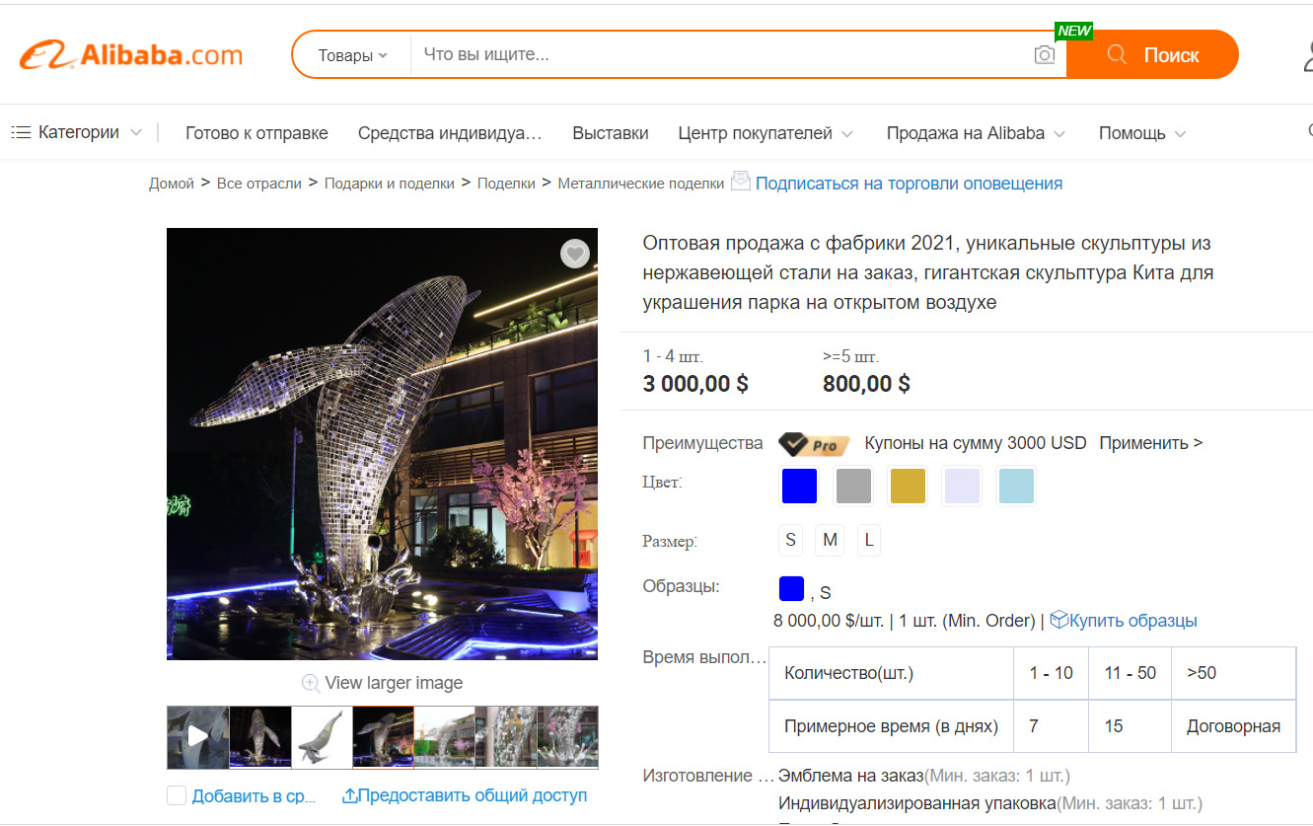Click the product title text

927,272
